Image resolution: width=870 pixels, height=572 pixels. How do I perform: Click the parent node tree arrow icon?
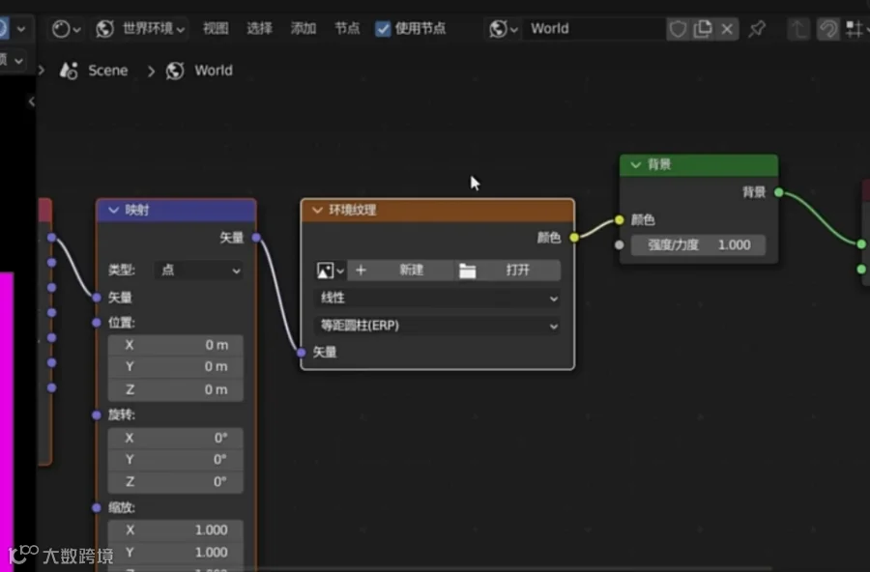click(798, 28)
